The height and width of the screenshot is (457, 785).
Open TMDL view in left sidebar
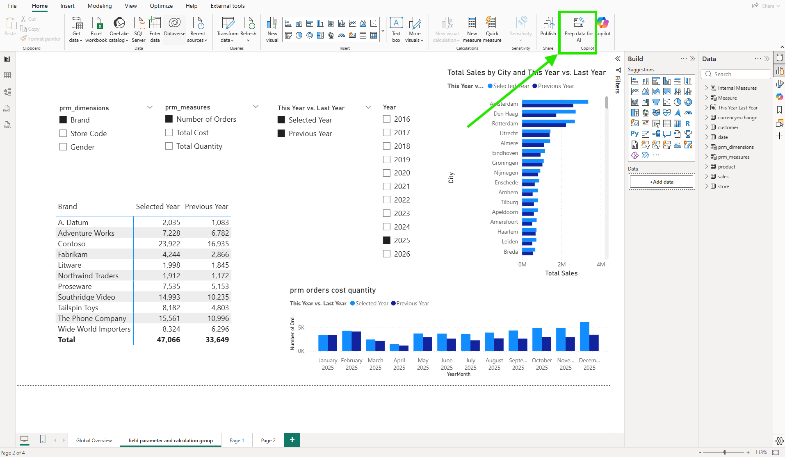(7, 125)
